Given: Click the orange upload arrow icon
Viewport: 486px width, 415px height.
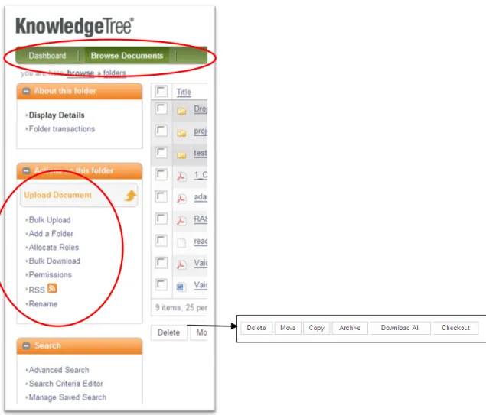Looking at the screenshot, I should [x=130, y=196].
